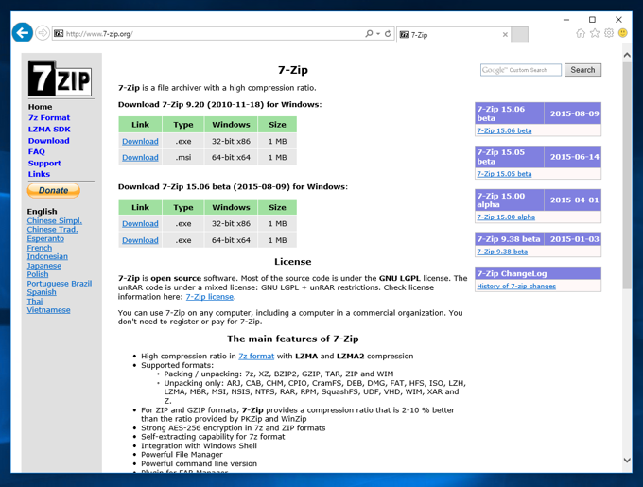Click the scrollbar down arrow

click(627, 460)
